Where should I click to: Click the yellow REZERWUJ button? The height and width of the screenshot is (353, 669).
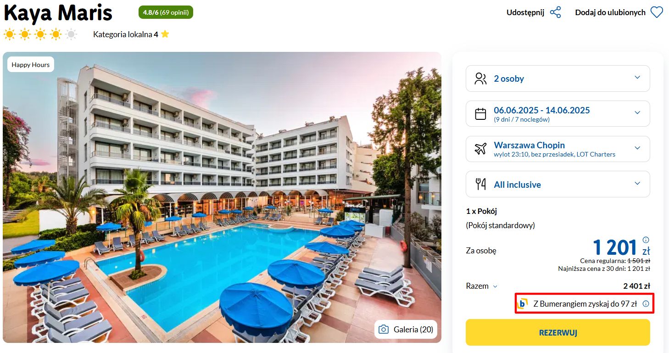click(558, 332)
